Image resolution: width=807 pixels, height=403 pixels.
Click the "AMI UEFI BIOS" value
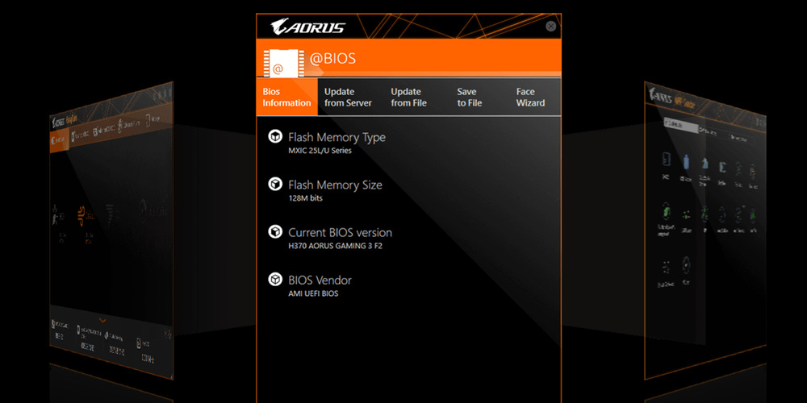coord(313,293)
